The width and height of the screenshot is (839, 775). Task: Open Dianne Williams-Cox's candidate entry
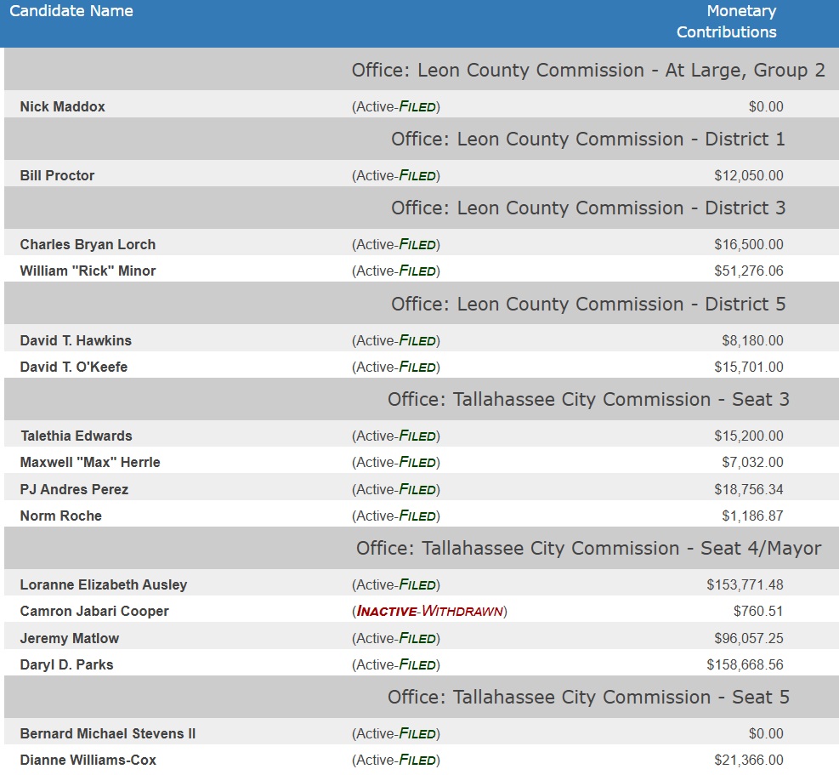click(x=88, y=761)
